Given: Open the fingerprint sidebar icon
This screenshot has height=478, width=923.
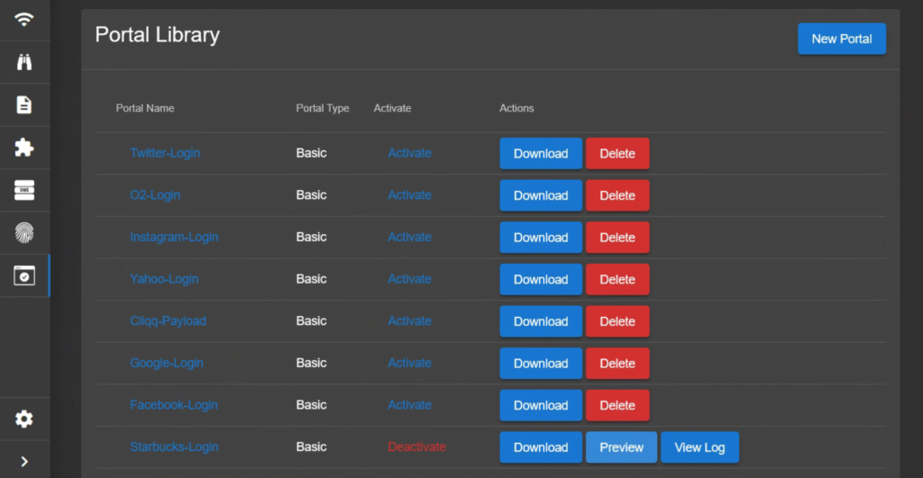Looking at the screenshot, I should tap(24, 233).
